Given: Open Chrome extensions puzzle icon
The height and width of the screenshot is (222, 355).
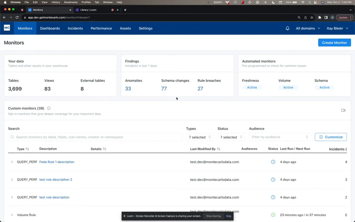Looking at the screenshot, I should 320,18.
